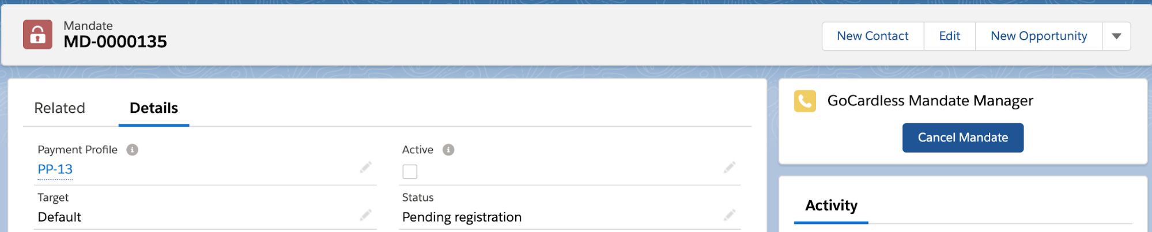This screenshot has height=232, width=1152.
Task: Click the Active field info icon
Action: pos(448,150)
